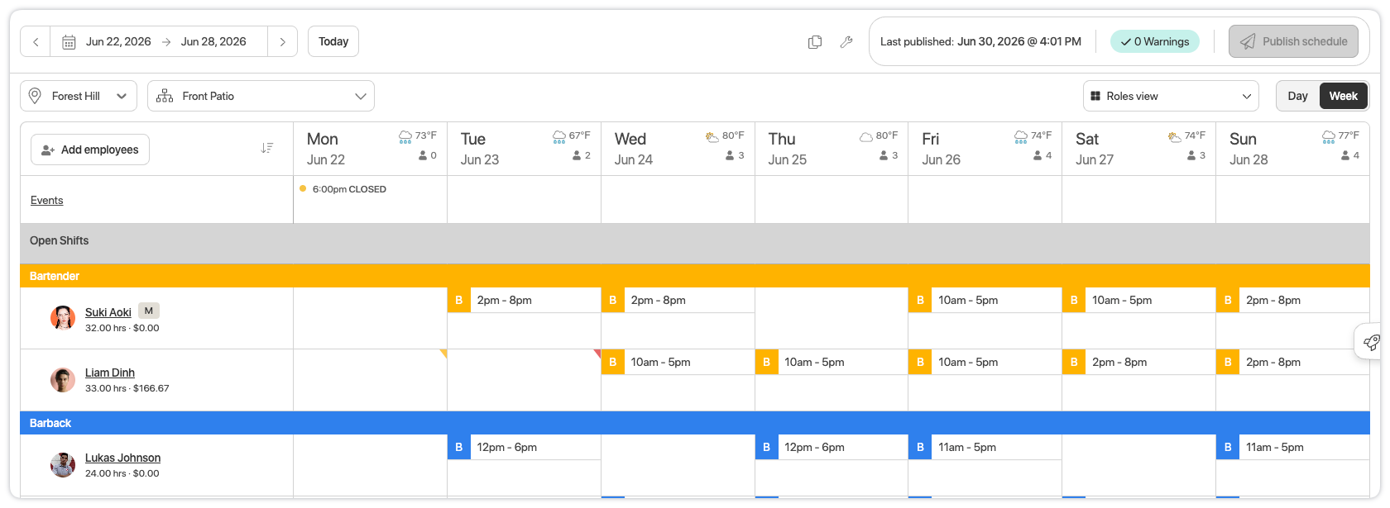Open Liam Dinh's Saturday 2pm - 8pm shift
Viewport: 1390px width, 508px height.
click(x=1138, y=362)
